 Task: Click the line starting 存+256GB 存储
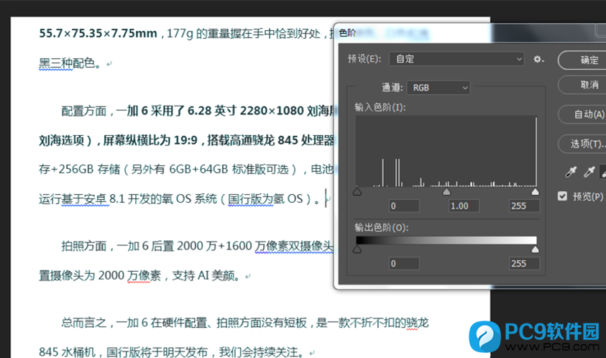click(x=186, y=170)
